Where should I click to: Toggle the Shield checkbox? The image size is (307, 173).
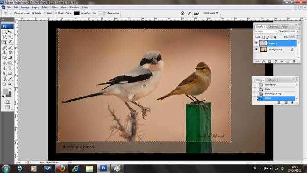(x=56, y=13)
